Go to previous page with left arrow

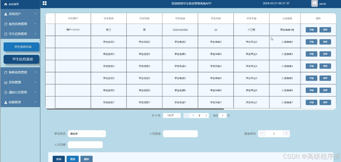pos(186,116)
